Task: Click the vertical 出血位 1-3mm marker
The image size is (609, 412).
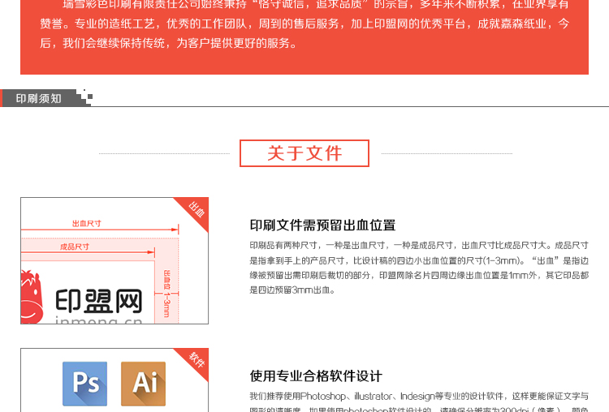Action: [x=166, y=292]
